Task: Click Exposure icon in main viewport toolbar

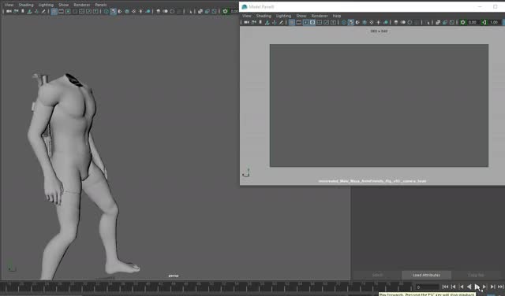Action: [225, 11]
